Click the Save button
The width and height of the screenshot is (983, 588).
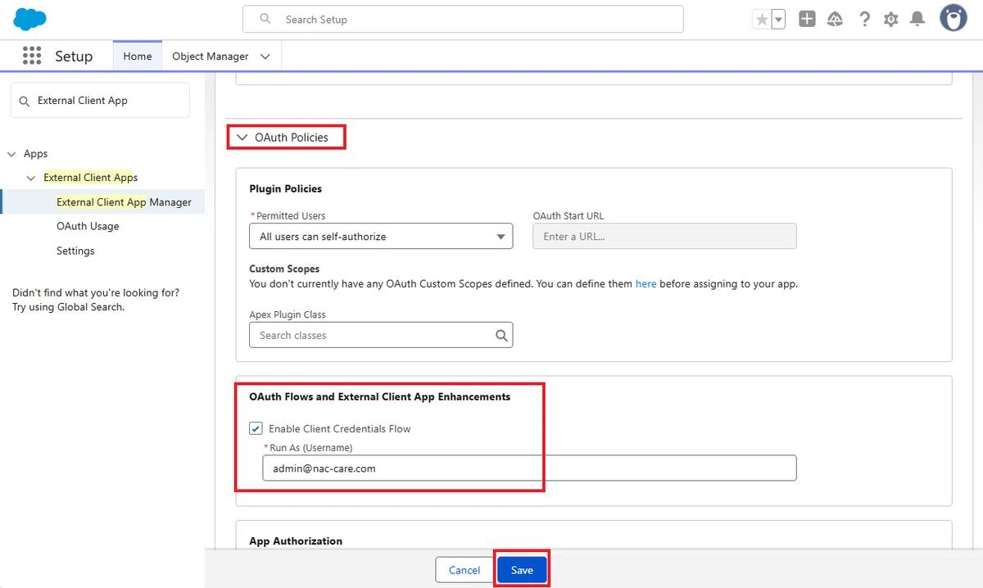click(522, 570)
